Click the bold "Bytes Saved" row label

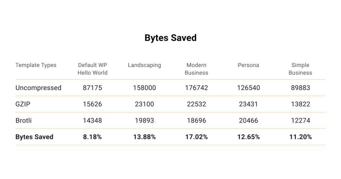pos(34,137)
